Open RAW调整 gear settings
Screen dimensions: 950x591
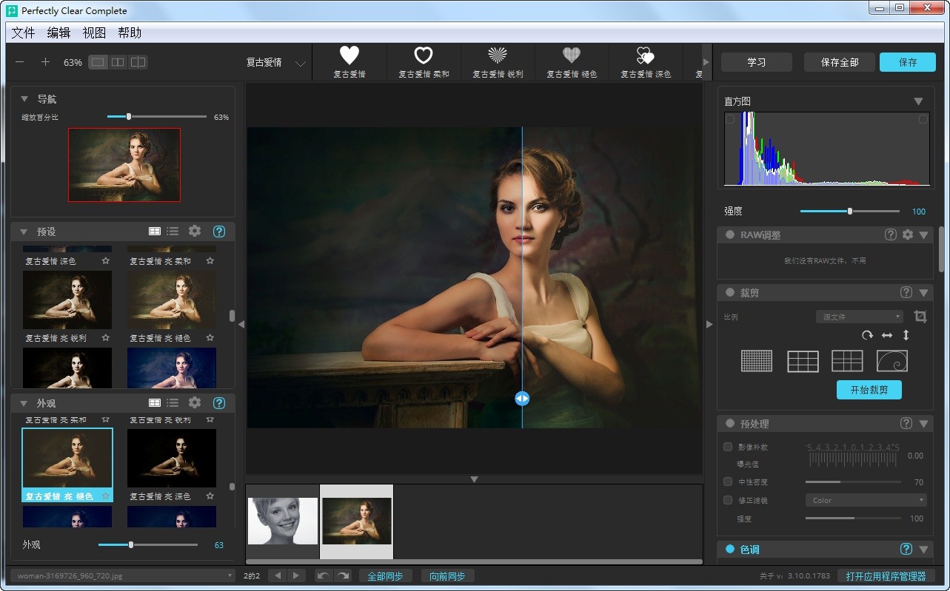(x=908, y=234)
